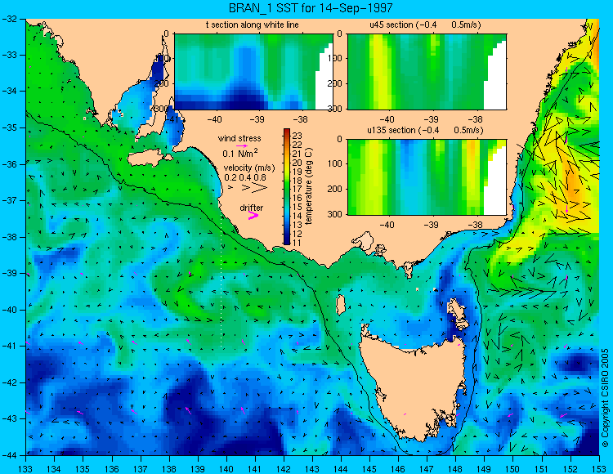
Task: Click latitude label -32 on main left axis
Action: pyautogui.click(x=9, y=18)
